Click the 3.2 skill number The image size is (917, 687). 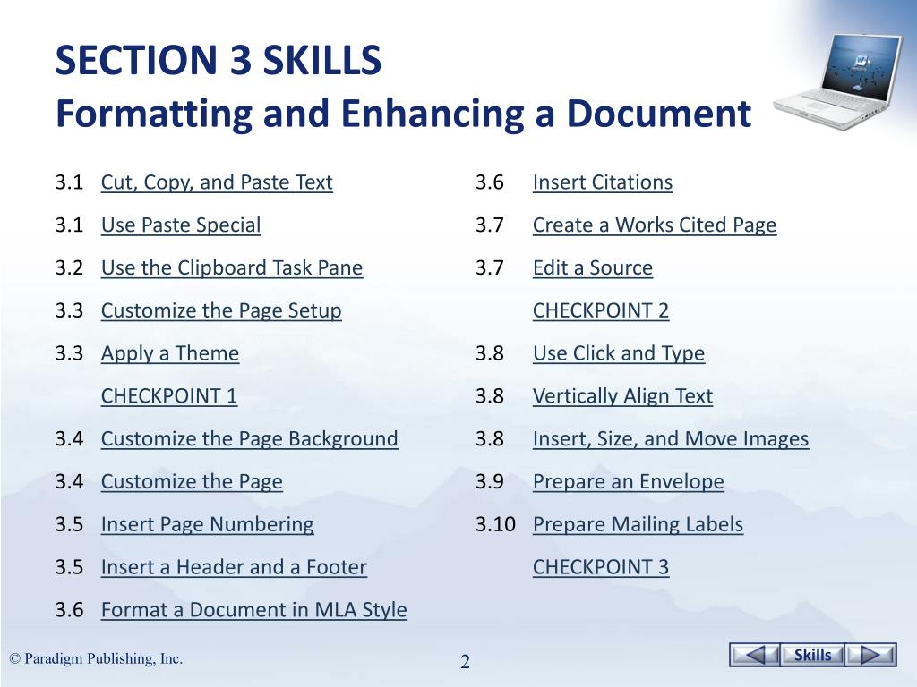[x=70, y=267]
